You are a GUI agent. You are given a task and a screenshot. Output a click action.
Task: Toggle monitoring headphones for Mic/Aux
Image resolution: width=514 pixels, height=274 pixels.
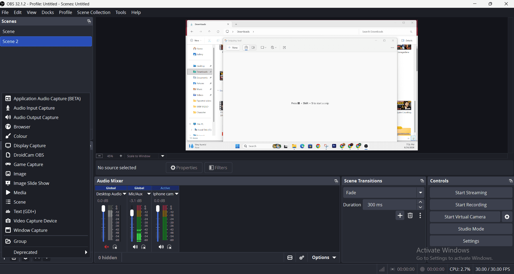pyautogui.click(x=143, y=247)
